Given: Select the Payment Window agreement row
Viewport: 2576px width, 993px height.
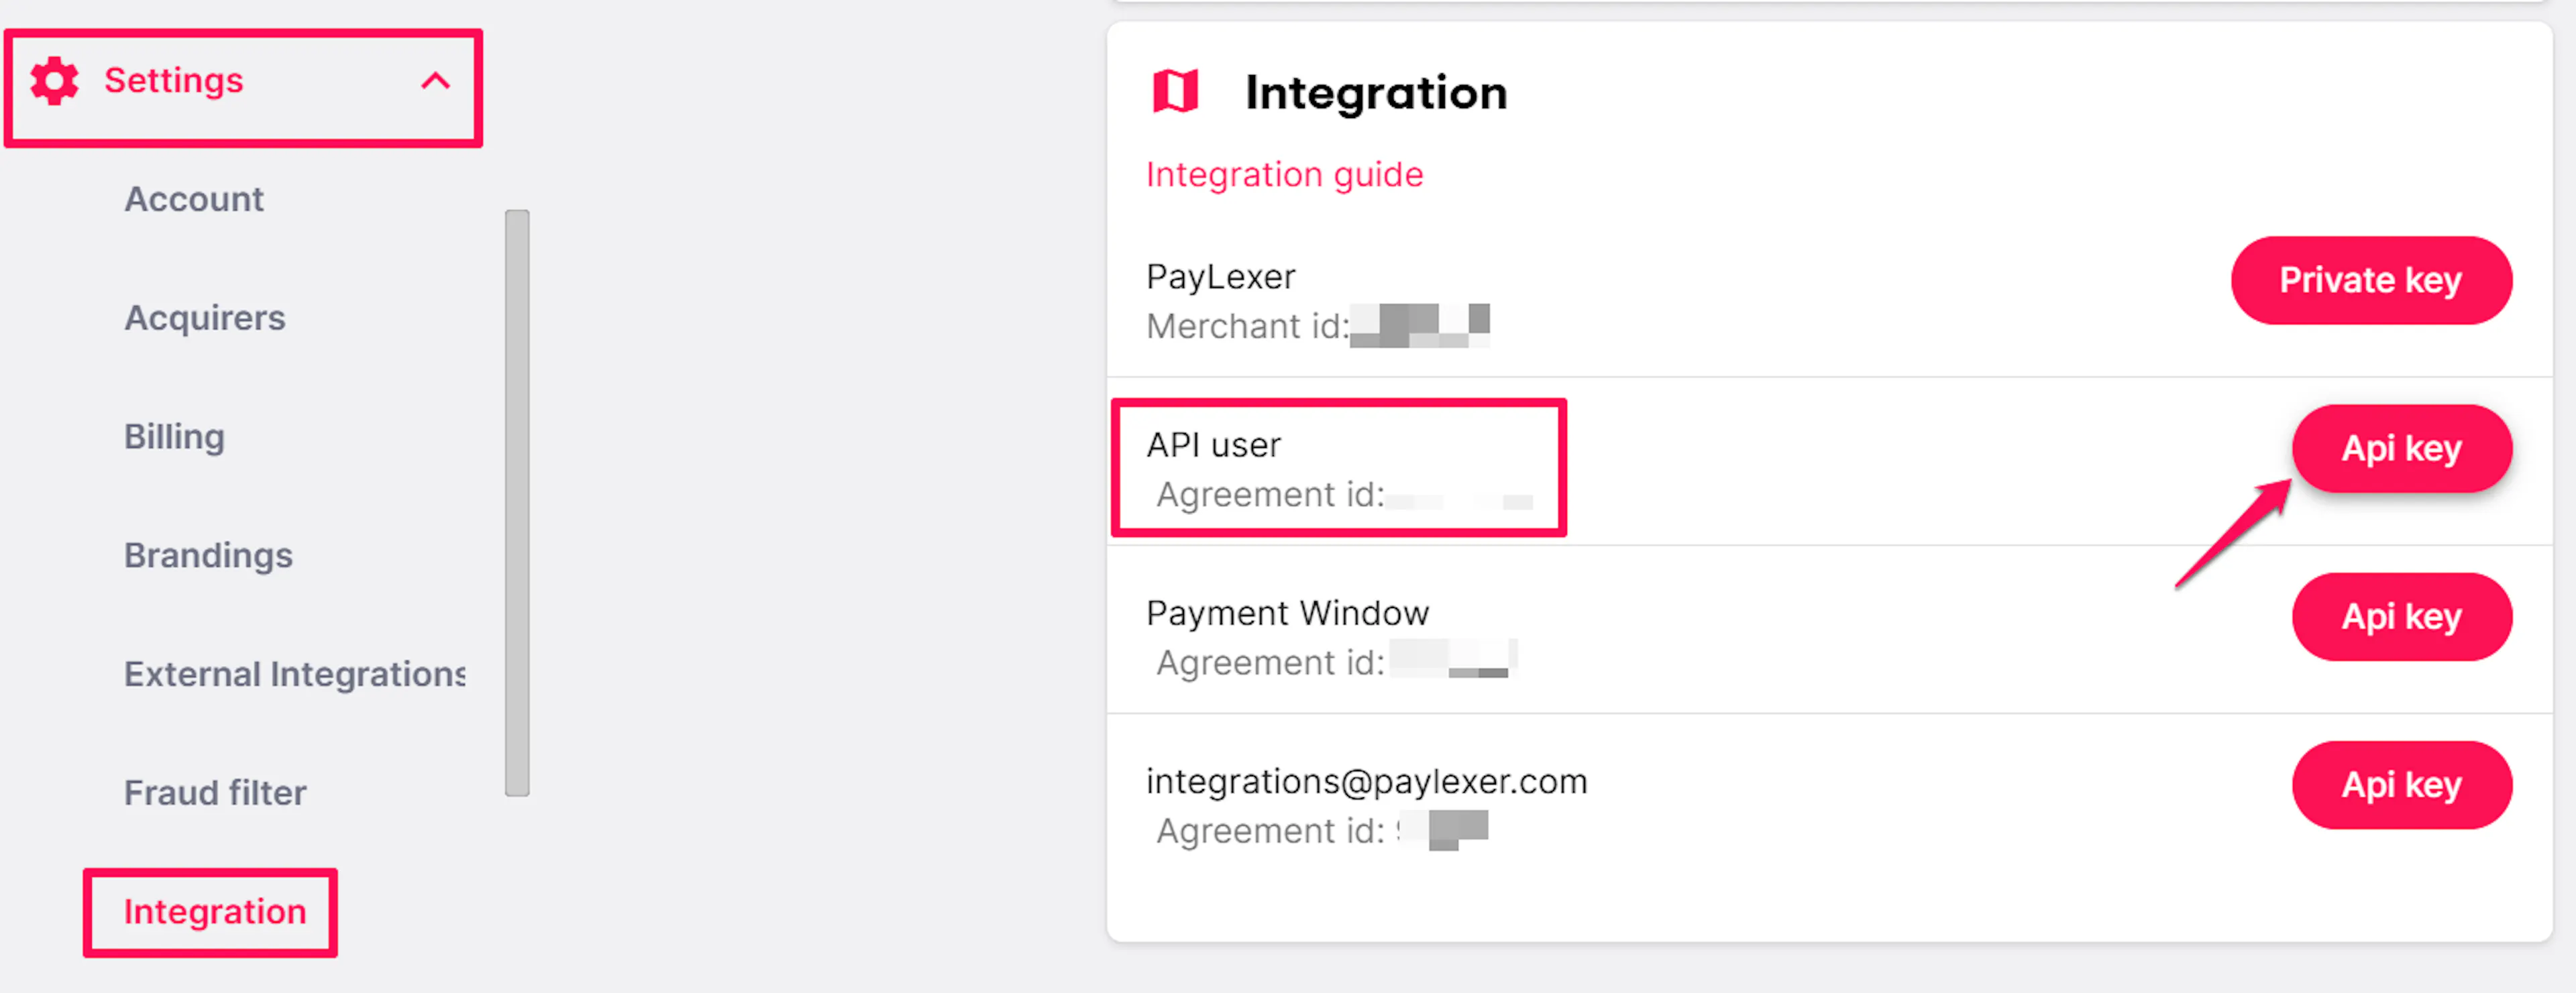Looking at the screenshot, I should point(1829,630).
